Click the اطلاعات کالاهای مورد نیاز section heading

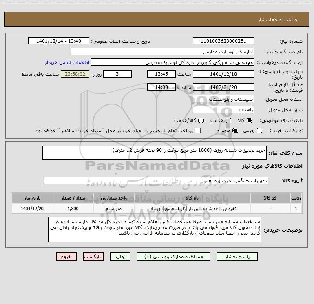point(272,166)
